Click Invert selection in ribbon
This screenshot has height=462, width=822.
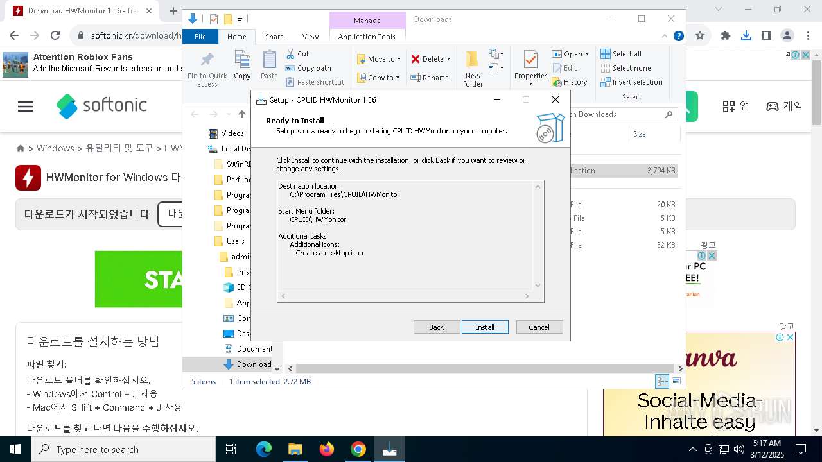[631, 82]
